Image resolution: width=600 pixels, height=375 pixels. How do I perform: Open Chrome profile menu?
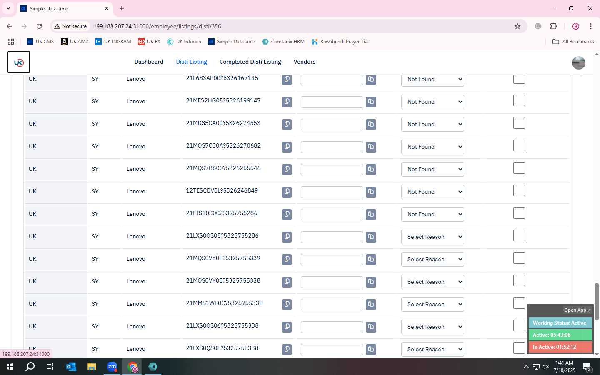click(x=576, y=26)
